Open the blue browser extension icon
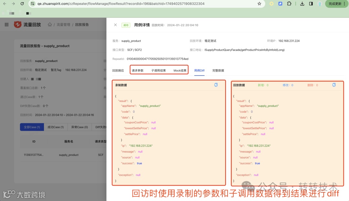The width and height of the screenshot is (349, 201). tap(280, 4)
